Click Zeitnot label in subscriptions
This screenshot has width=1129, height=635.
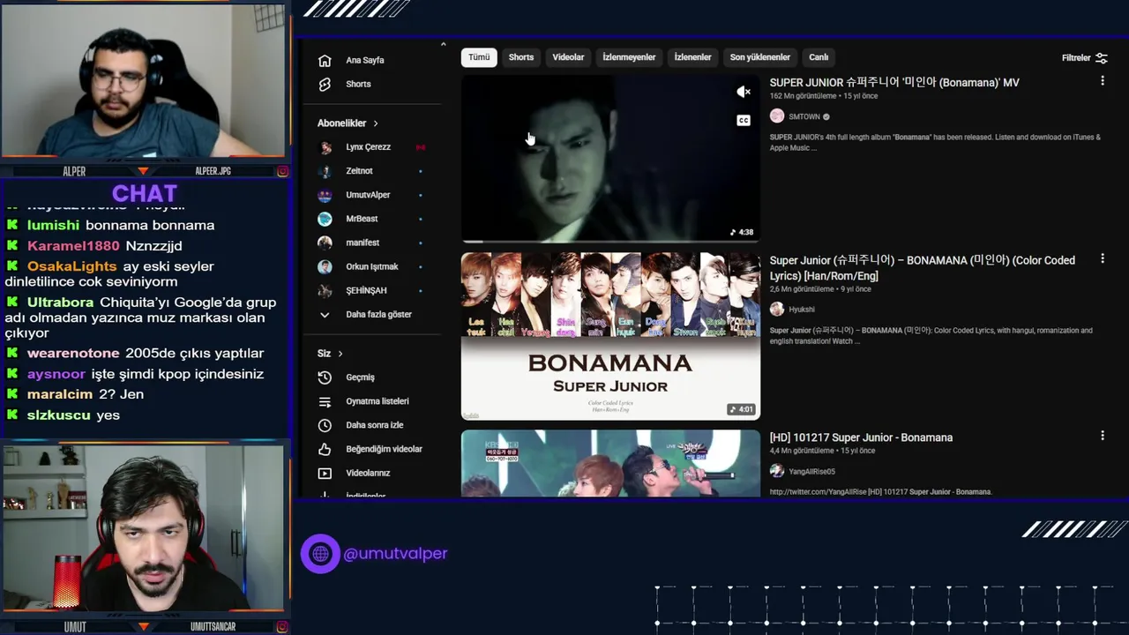coord(359,171)
